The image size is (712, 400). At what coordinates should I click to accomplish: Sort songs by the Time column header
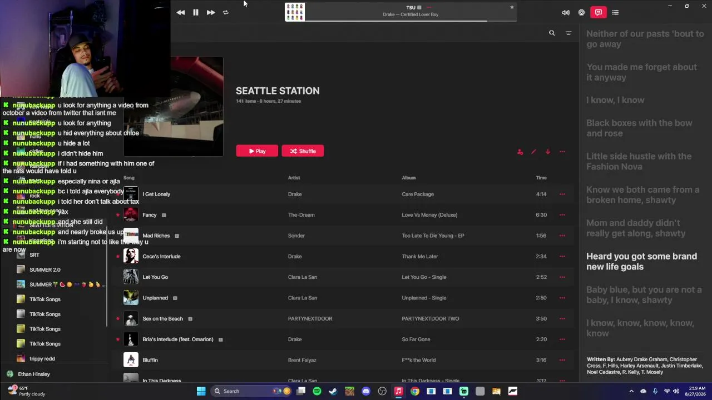541,178
